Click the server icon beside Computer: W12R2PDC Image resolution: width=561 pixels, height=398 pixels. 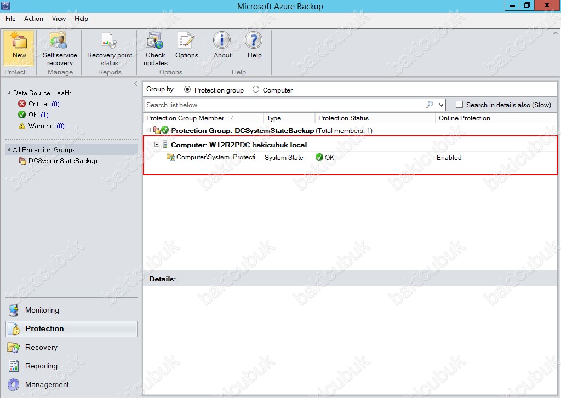(165, 145)
